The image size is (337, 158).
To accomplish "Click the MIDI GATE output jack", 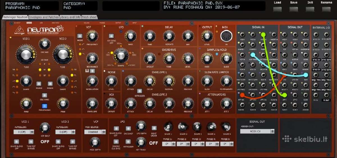I will 306,85.
